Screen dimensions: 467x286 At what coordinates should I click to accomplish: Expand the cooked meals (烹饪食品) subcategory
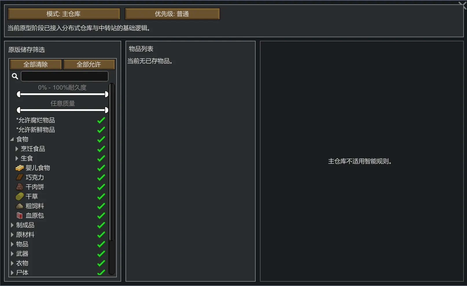click(x=17, y=149)
